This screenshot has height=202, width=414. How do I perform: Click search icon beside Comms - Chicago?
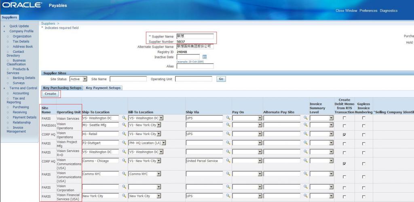point(124,160)
